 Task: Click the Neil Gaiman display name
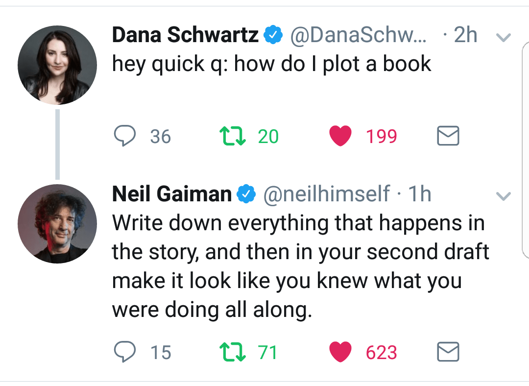click(x=172, y=194)
